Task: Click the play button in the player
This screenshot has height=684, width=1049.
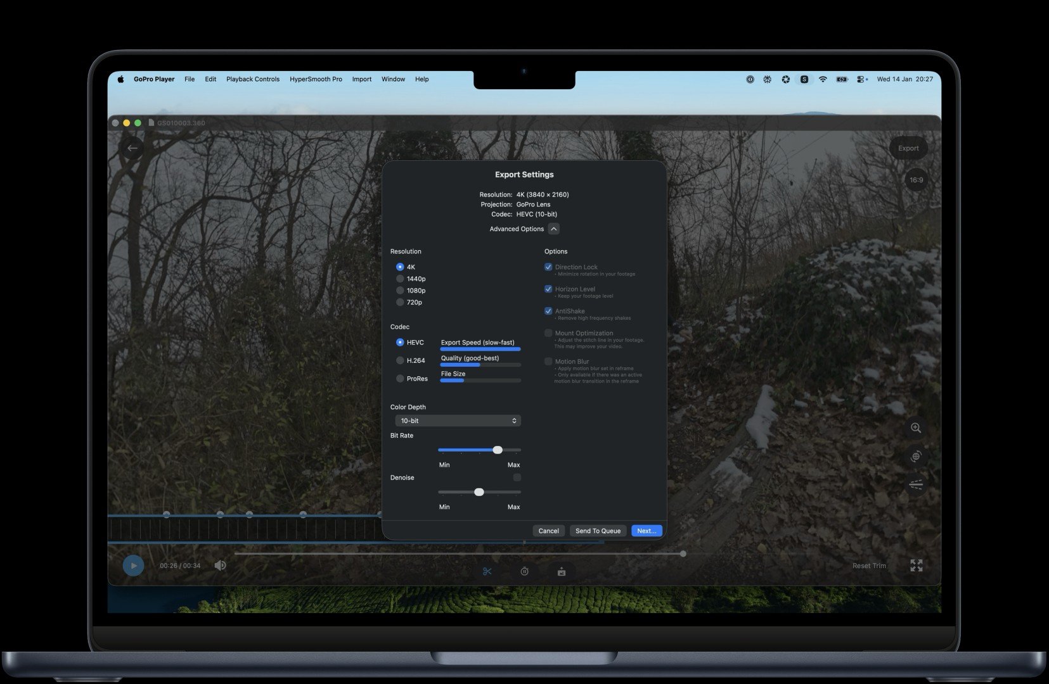Action: tap(133, 566)
